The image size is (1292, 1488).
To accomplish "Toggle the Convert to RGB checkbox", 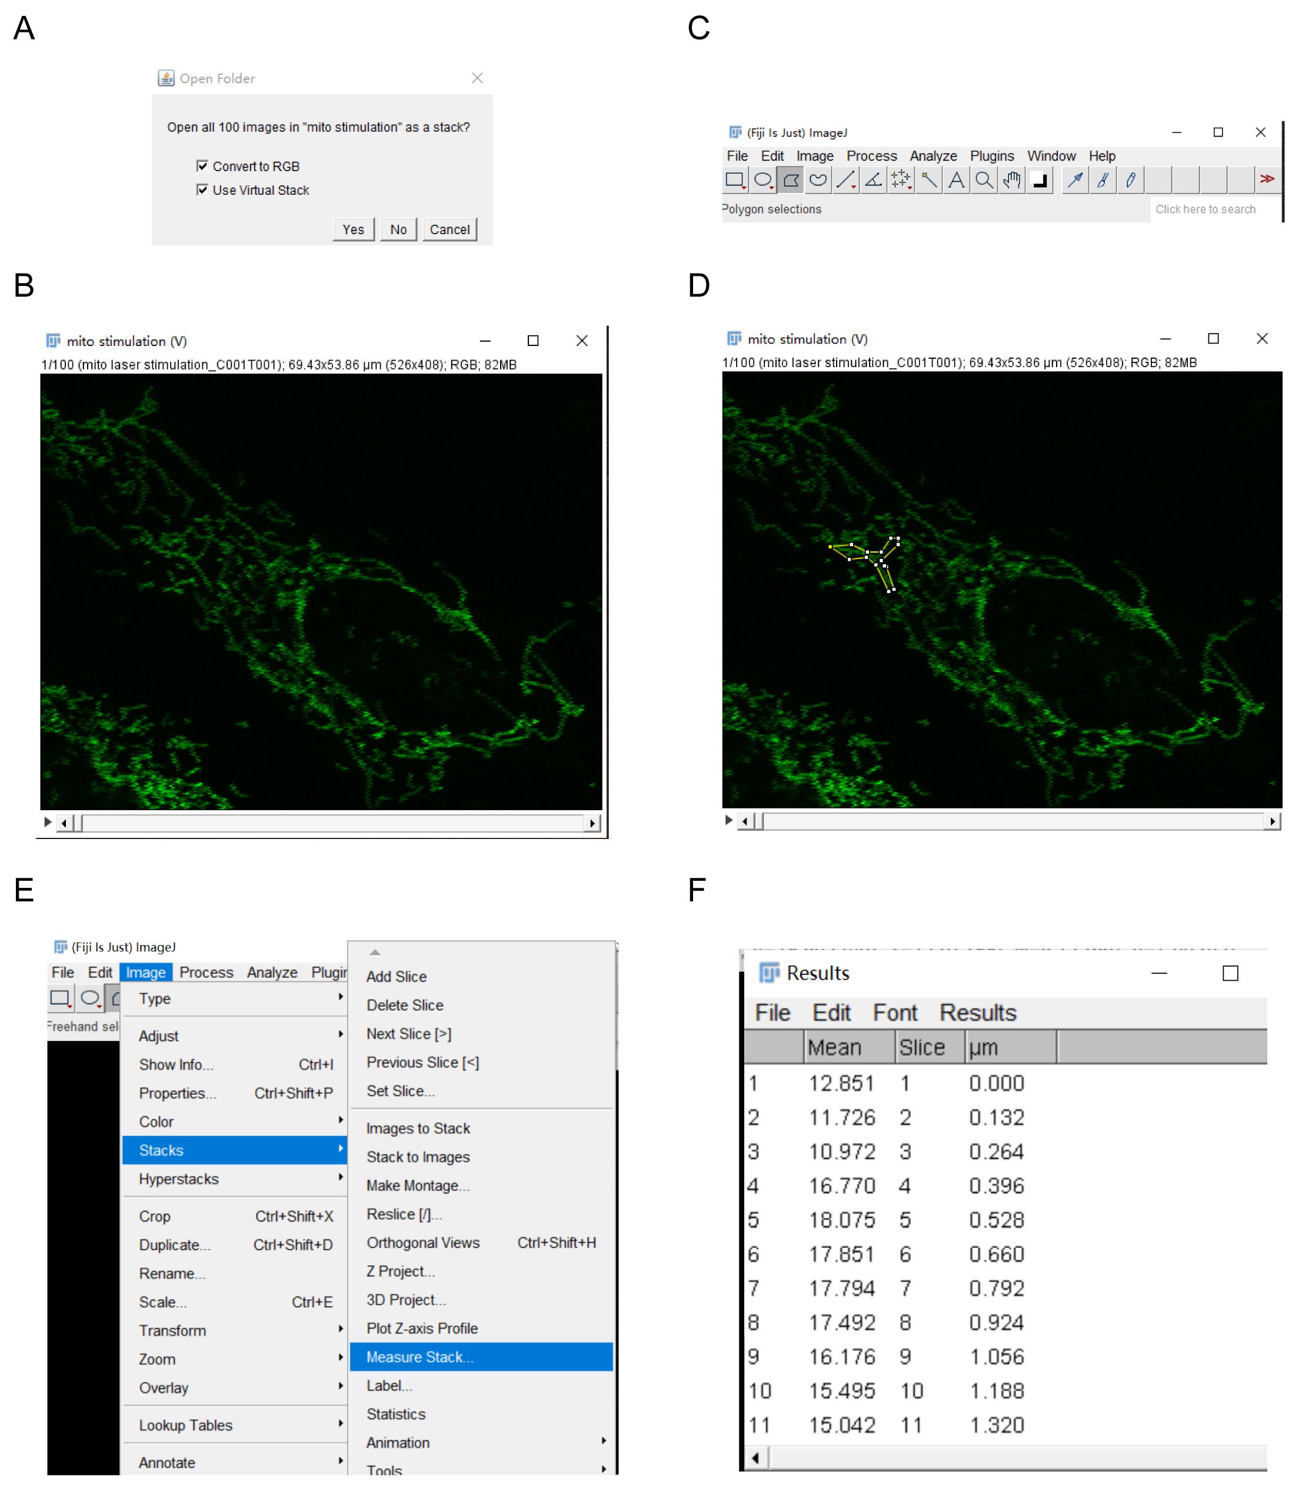I will coord(202,166).
